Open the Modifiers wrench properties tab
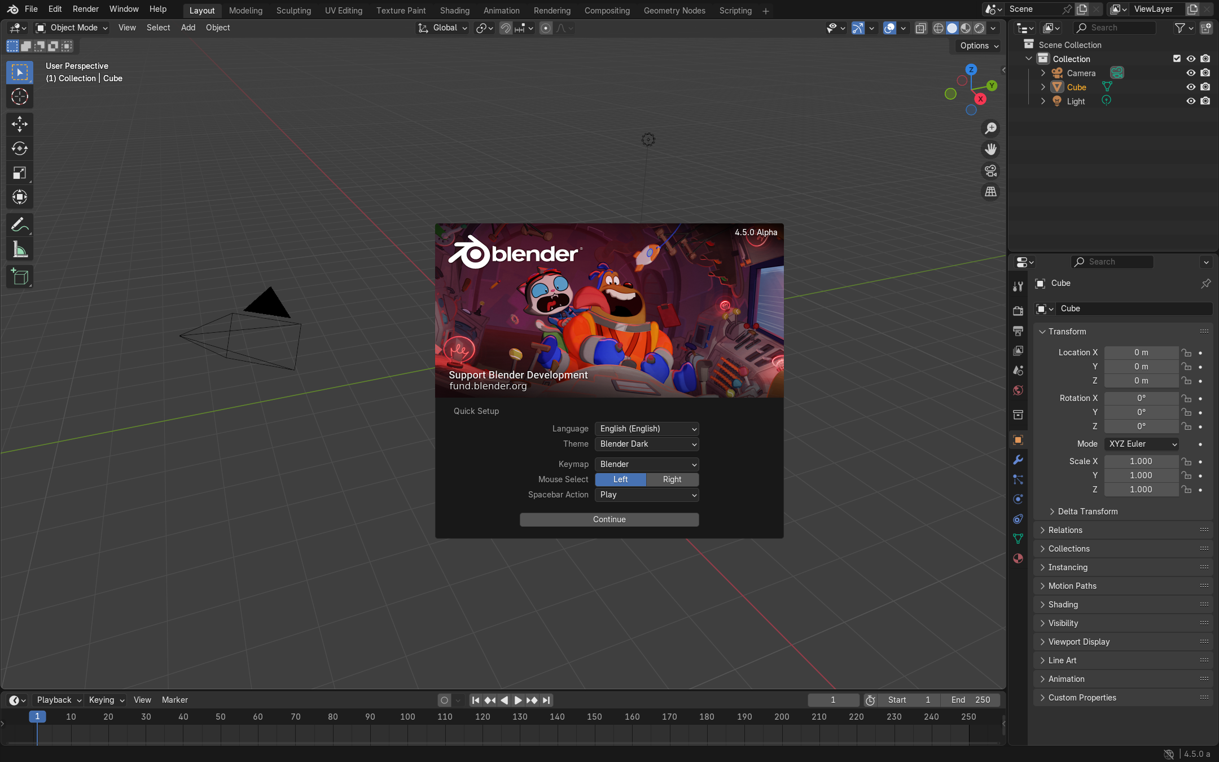The image size is (1219, 762). click(1018, 460)
